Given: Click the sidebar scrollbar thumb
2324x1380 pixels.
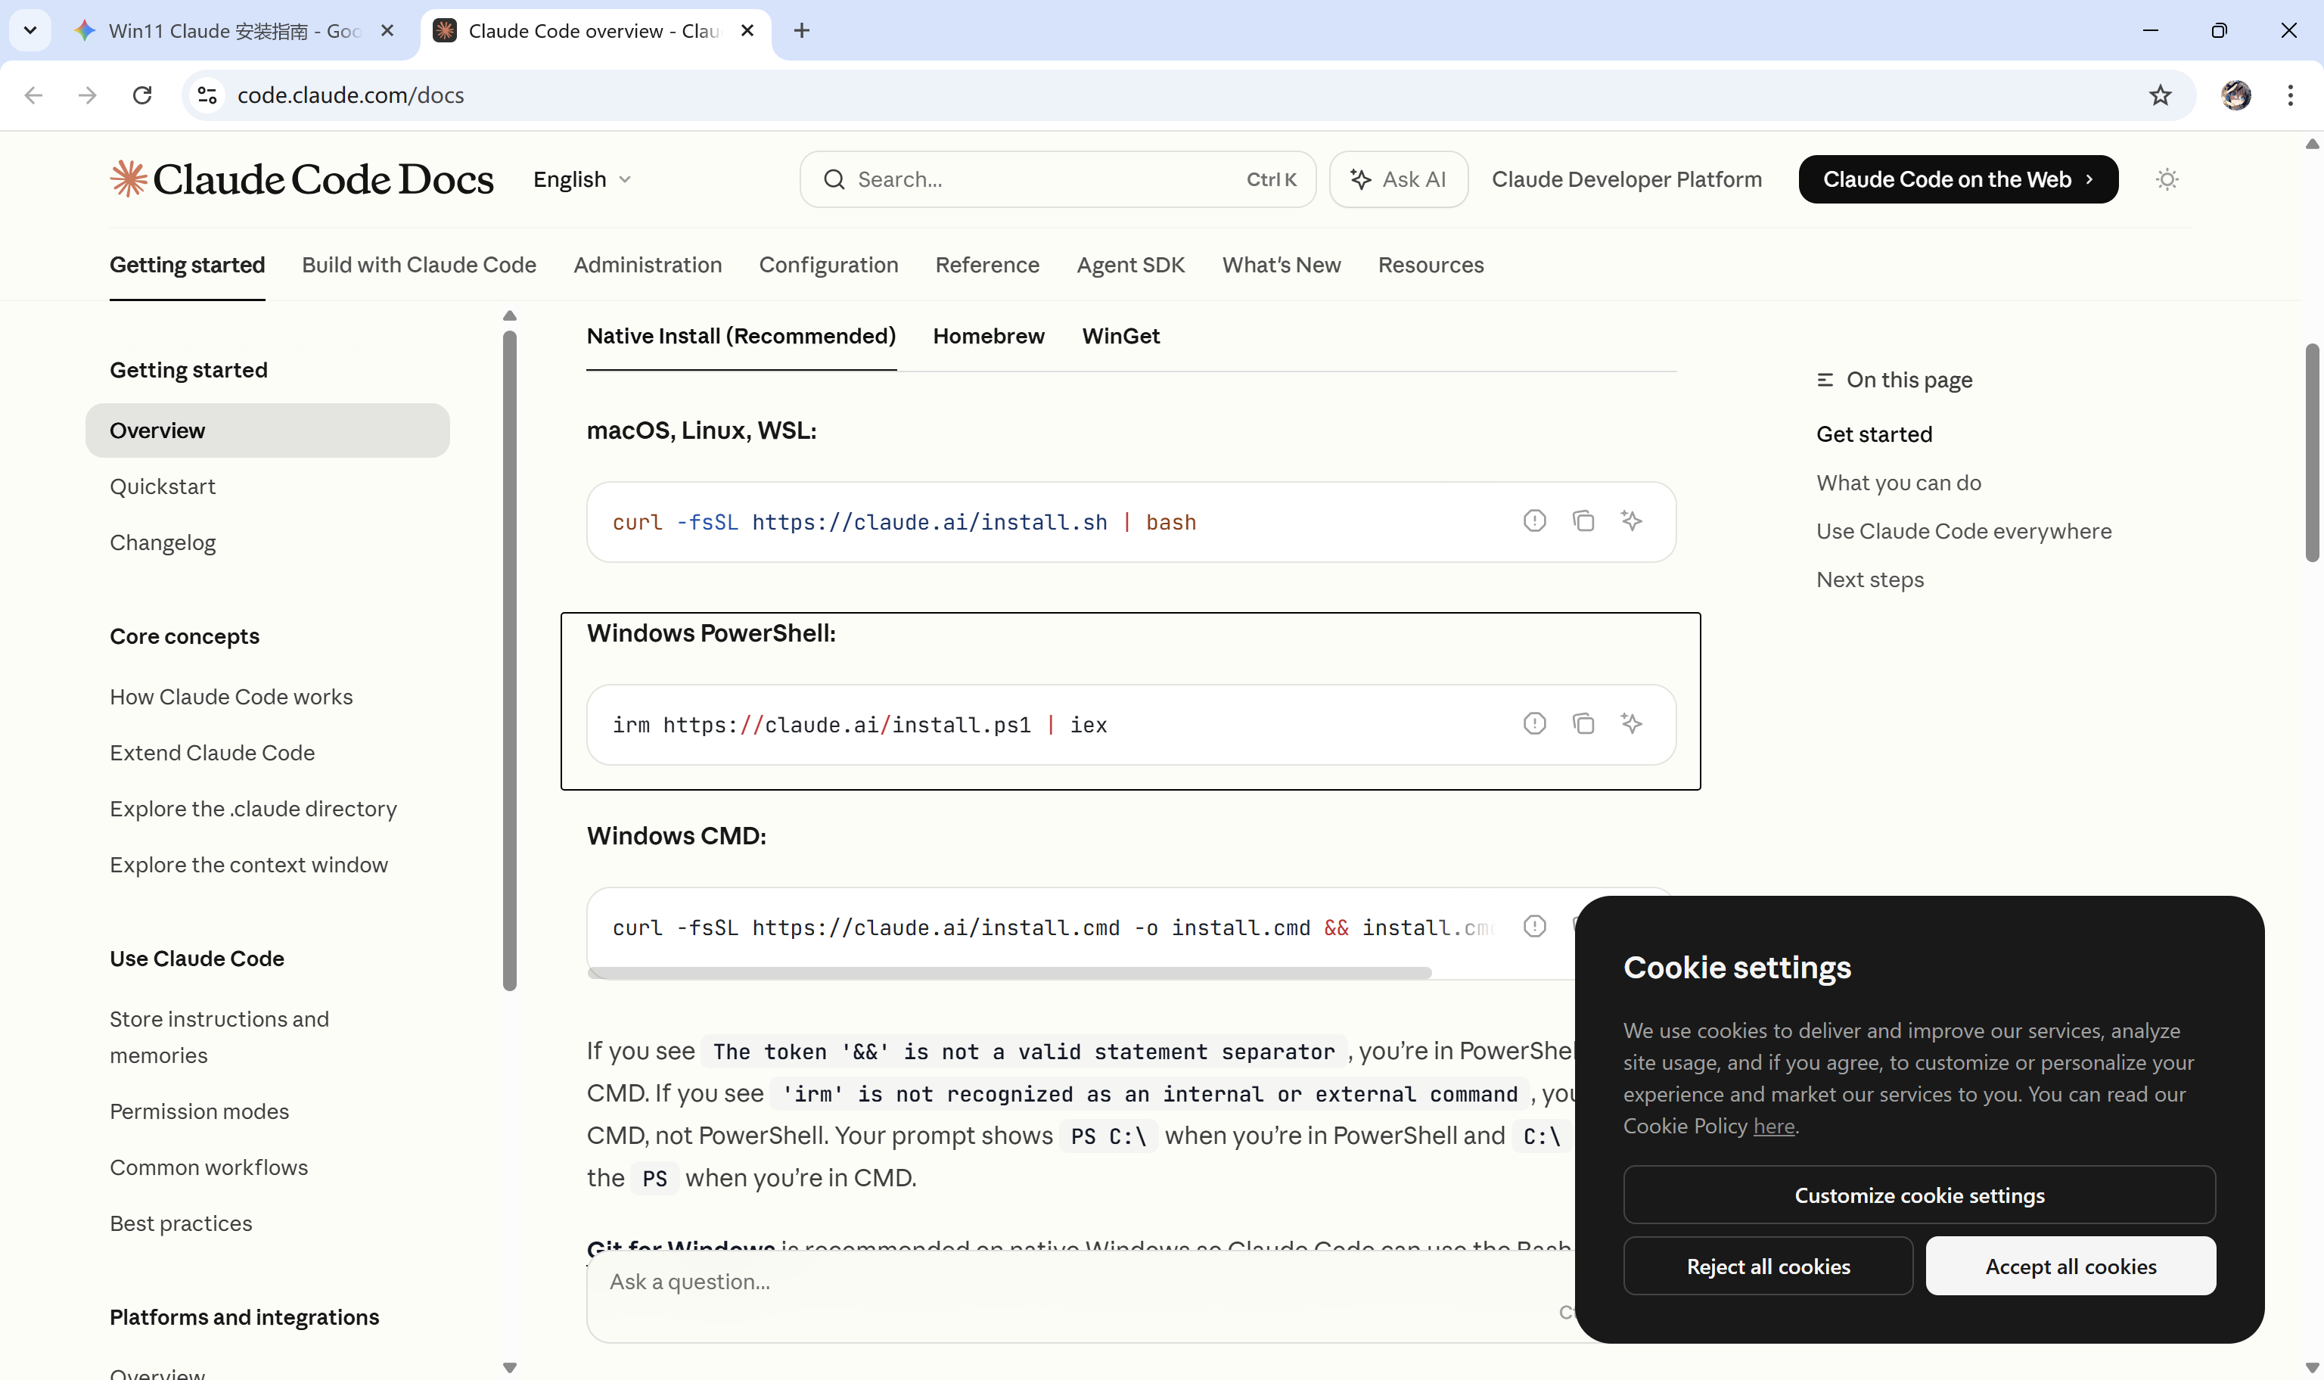Looking at the screenshot, I should (x=509, y=660).
